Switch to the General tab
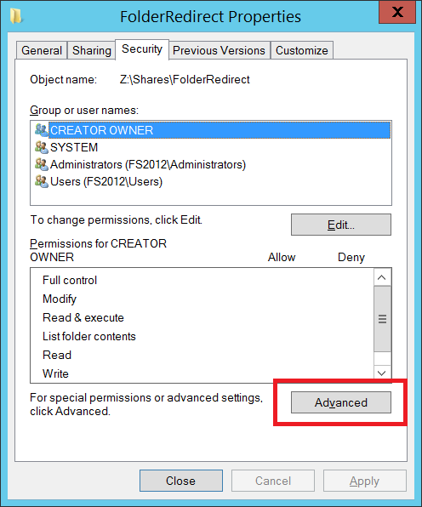This screenshot has height=507, width=422. 42,50
